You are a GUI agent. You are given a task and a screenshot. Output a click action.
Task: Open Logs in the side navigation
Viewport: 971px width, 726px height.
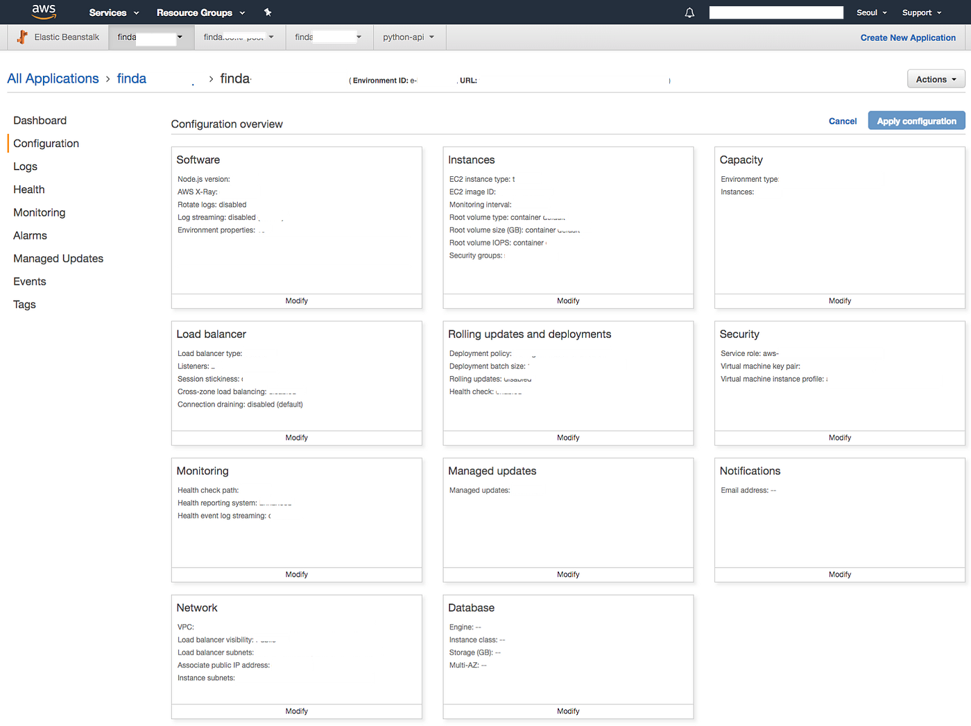[26, 167]
